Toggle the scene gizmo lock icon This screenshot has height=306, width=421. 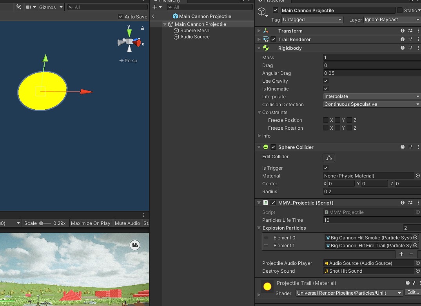click(142, 28)
